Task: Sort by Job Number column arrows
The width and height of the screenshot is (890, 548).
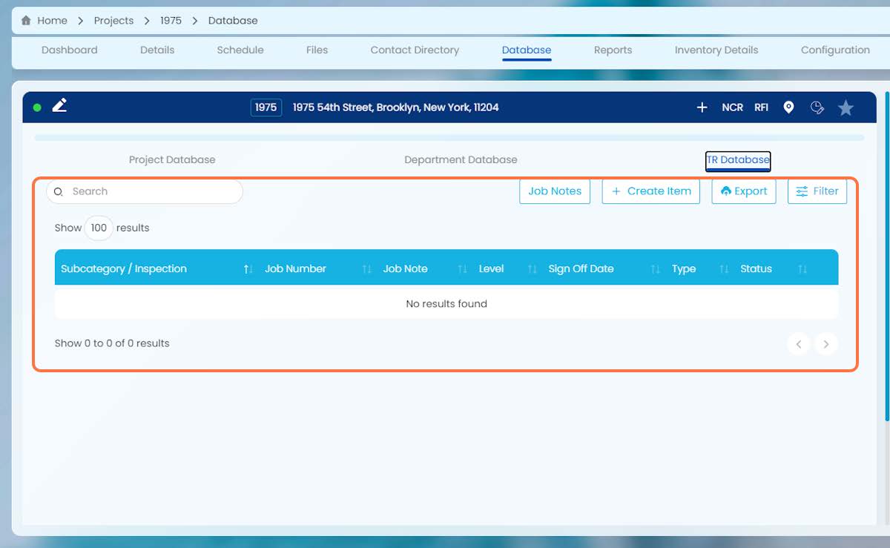Action: [x=366, y=269]
